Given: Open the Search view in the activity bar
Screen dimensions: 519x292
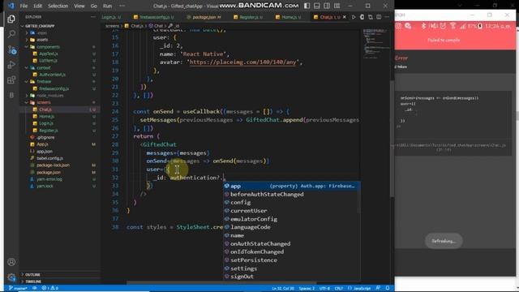Looking at the screenshot, I should (11, 34).
